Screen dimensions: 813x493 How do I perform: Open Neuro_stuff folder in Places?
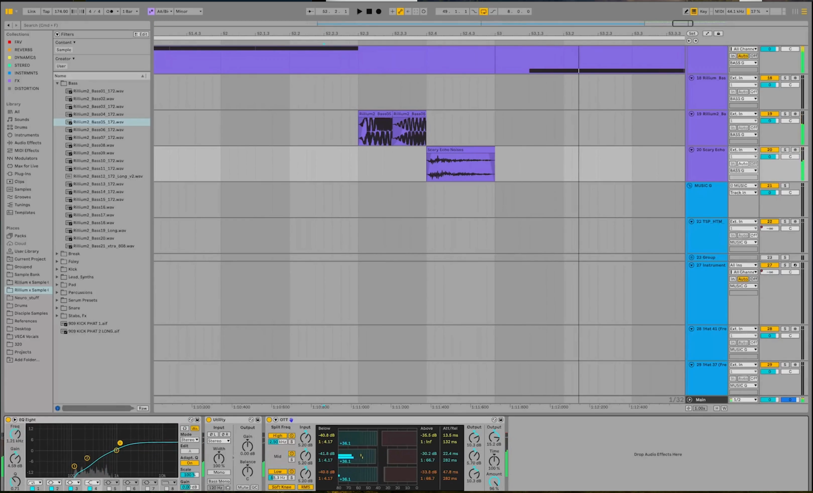26,298
